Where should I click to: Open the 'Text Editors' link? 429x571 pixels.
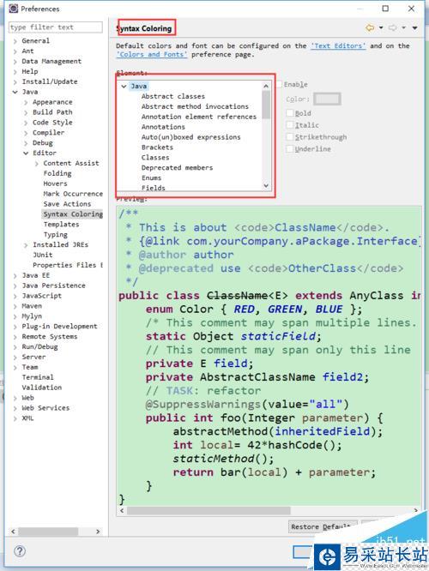coord(338,46)
